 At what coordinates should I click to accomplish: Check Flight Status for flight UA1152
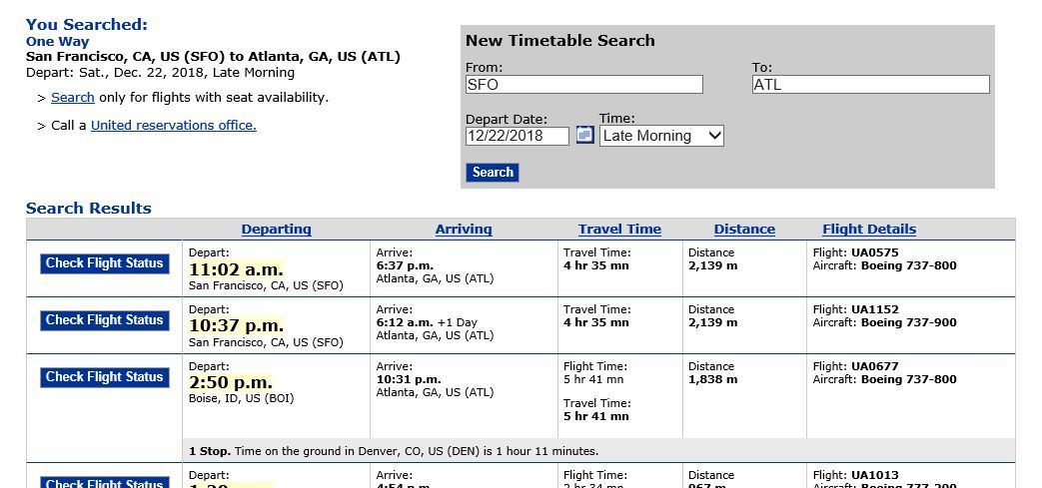tap(104, 320)
